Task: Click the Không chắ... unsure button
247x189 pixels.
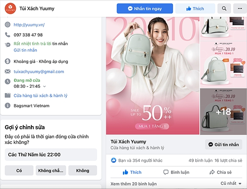Action: coord(51,170)
